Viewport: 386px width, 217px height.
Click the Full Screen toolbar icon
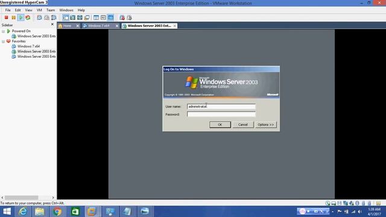(80, 17)
